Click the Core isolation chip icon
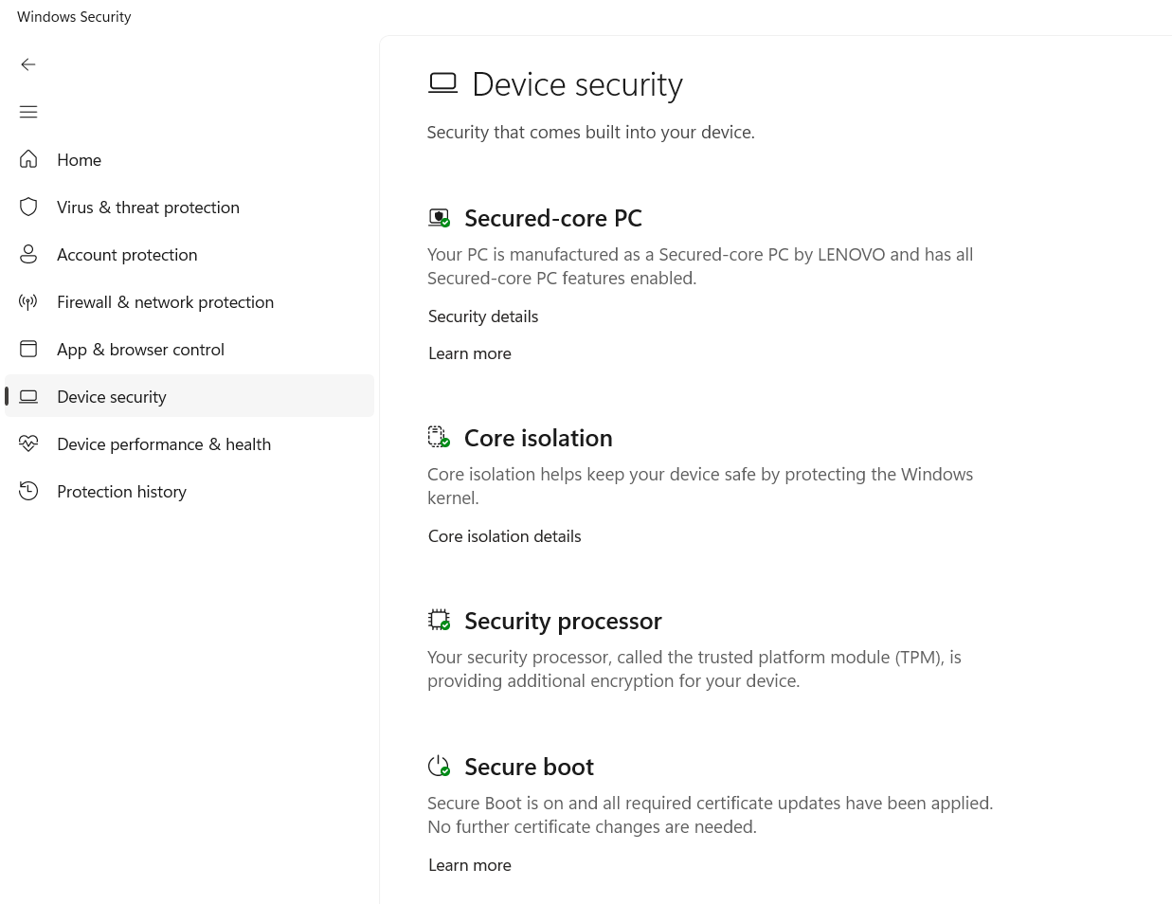Image resolution: width=1172 pixels, height=904 pixels. point(439,437)
